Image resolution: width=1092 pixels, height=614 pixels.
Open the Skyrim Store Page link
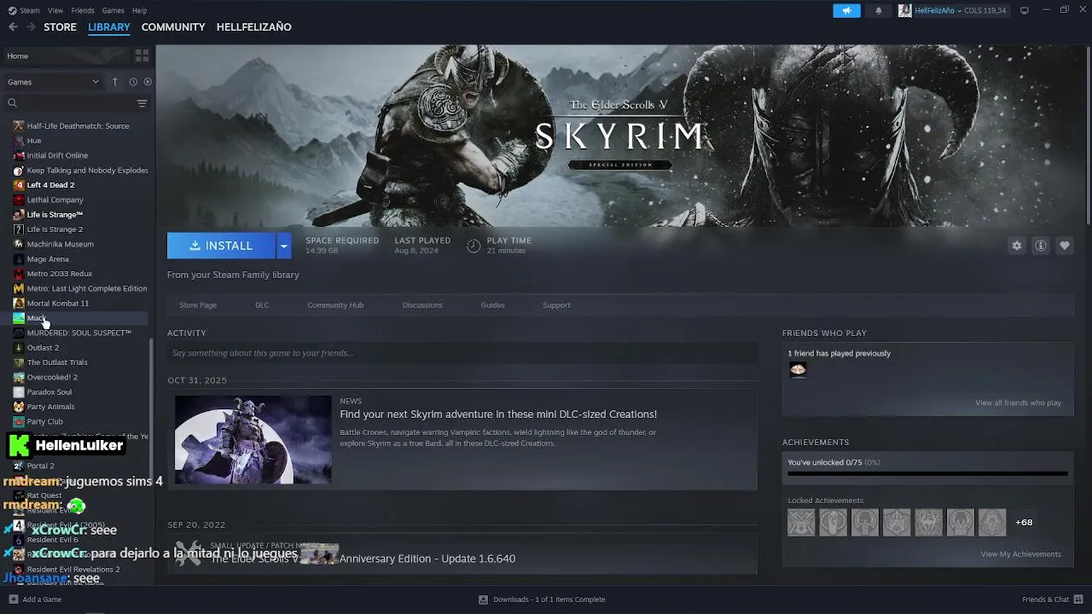pyautogui.click(x=198, y=305)
